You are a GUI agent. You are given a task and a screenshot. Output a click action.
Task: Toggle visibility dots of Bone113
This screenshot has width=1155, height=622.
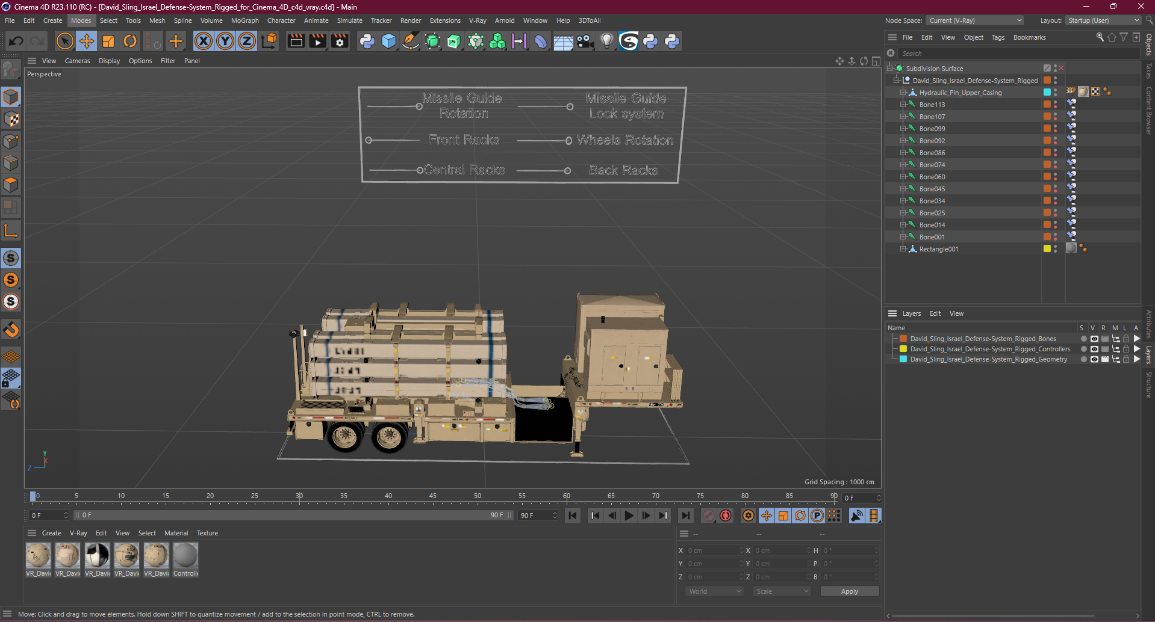[x=1055, y=105]
